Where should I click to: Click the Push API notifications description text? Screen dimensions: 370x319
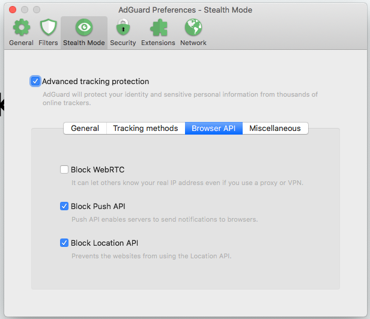coord(165,219)
